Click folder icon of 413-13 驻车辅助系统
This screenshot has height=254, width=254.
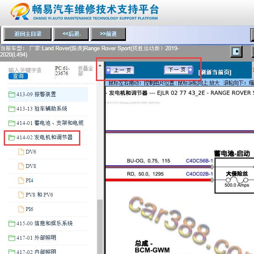click(12, 109)
